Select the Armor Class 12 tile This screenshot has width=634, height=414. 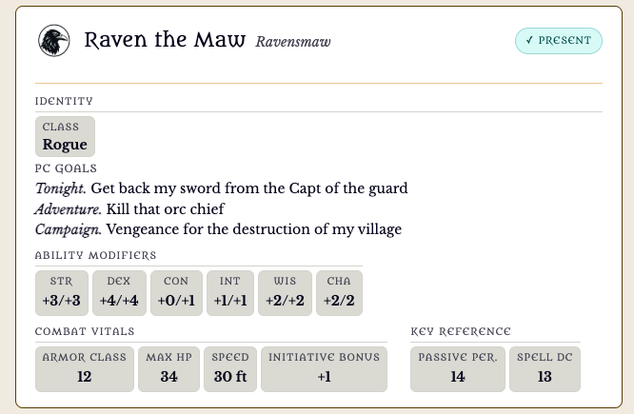[x=85, y=369]
